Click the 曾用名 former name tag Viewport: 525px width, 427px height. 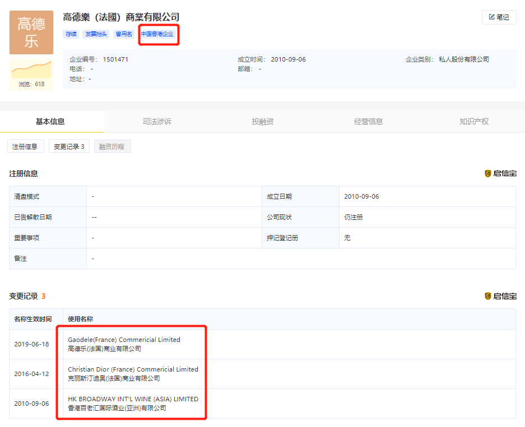click(124, 34)
